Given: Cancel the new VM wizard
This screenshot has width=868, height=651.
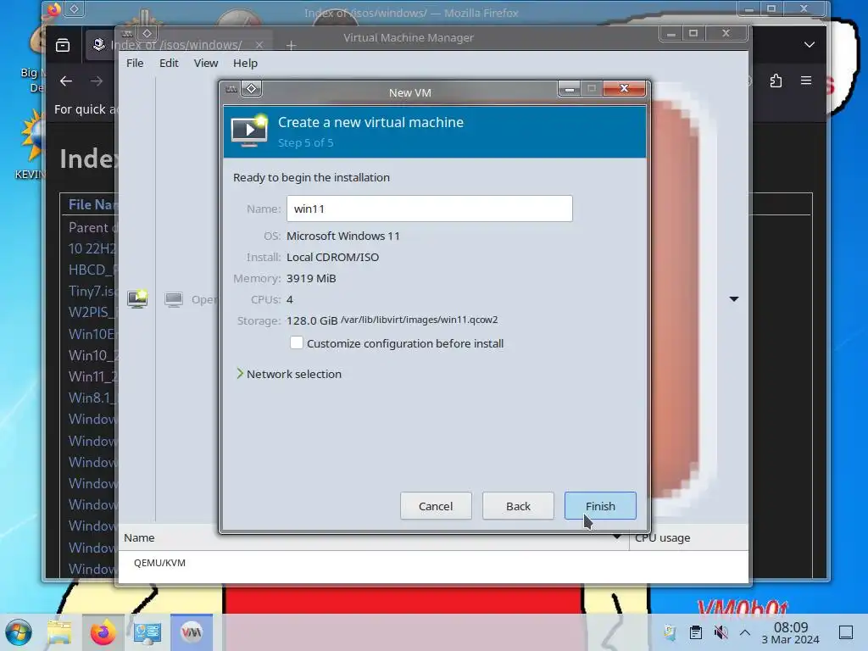Looking at the screenshot, I should [x=436, y=506].
